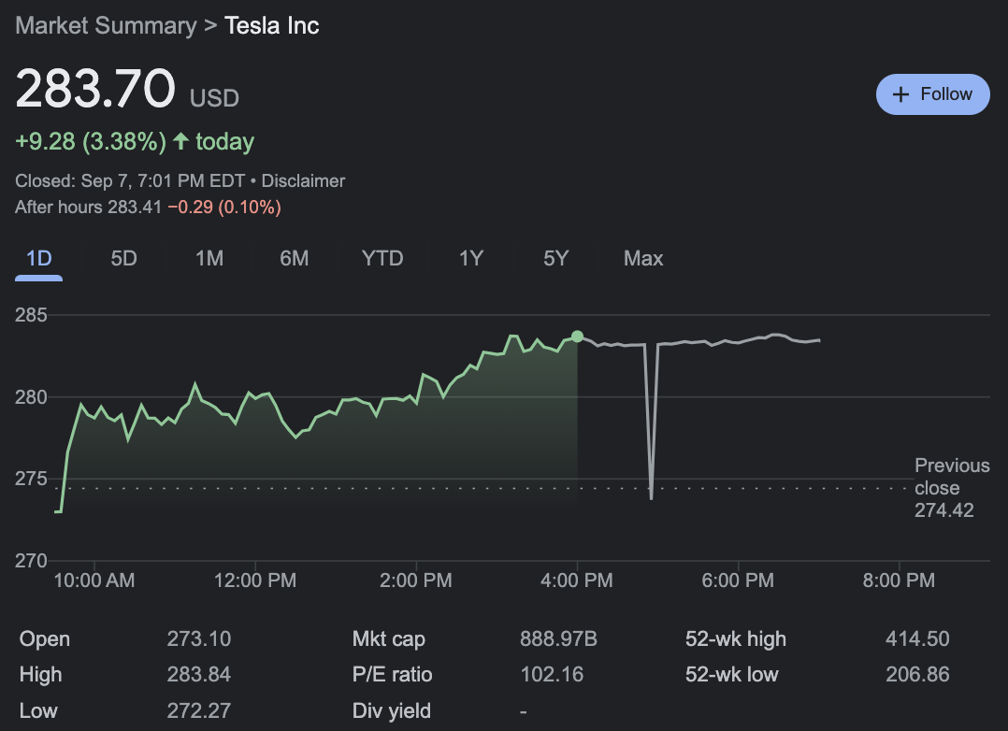Click the green up arrow beside today
Viewport: 1008px width, 731px height.
[180, 141]
